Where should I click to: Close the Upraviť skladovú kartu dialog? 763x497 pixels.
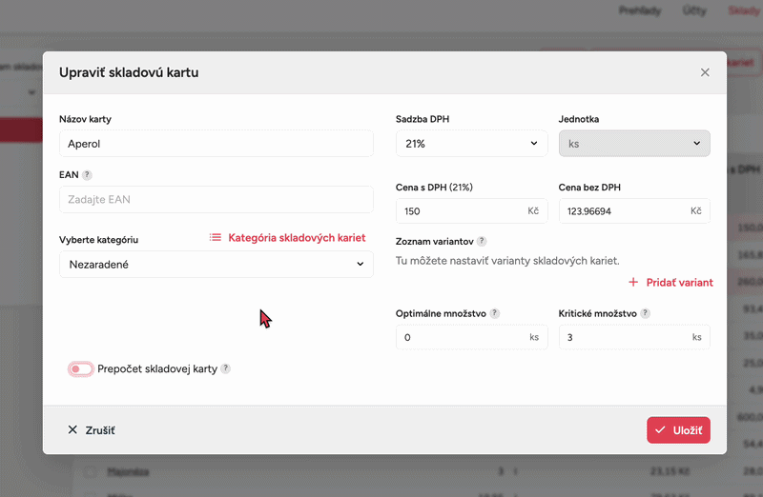pos(705,72)
